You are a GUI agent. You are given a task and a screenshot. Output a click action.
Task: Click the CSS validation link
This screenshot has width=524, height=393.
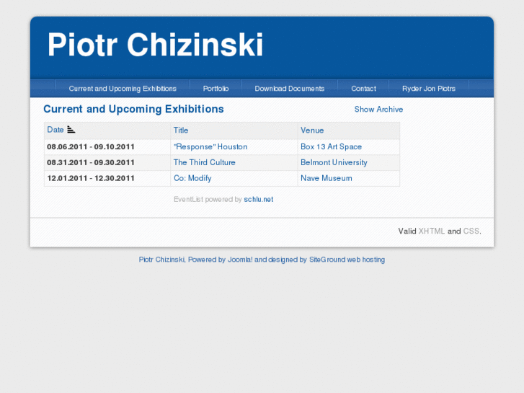click(x=471, y=231)
